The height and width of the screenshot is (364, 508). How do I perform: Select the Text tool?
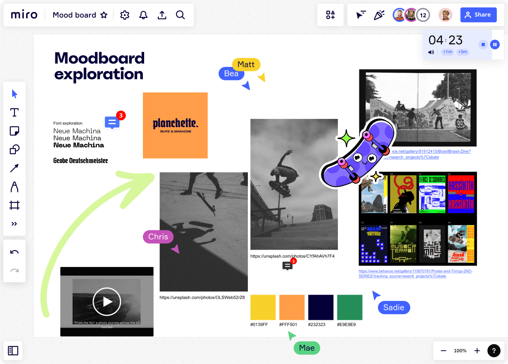pos(14,112)
